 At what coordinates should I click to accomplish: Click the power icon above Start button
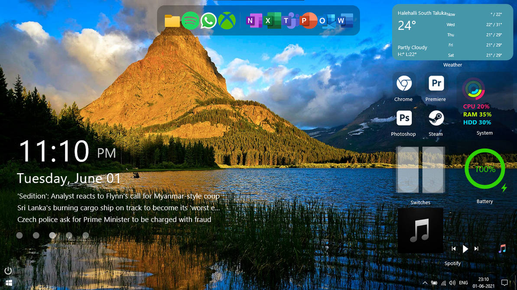[x=8, y=271]
